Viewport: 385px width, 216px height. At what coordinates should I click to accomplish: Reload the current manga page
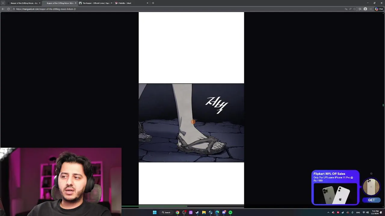8,9
